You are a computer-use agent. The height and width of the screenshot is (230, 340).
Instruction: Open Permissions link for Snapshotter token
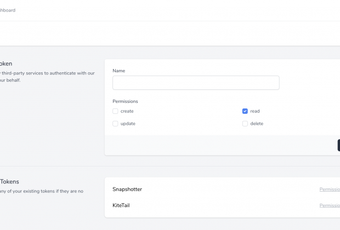pyautogui.click(x=330, y=189)
